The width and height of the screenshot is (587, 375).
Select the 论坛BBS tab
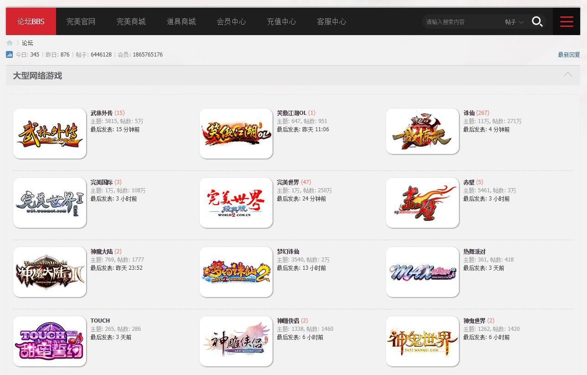(31, 21)
